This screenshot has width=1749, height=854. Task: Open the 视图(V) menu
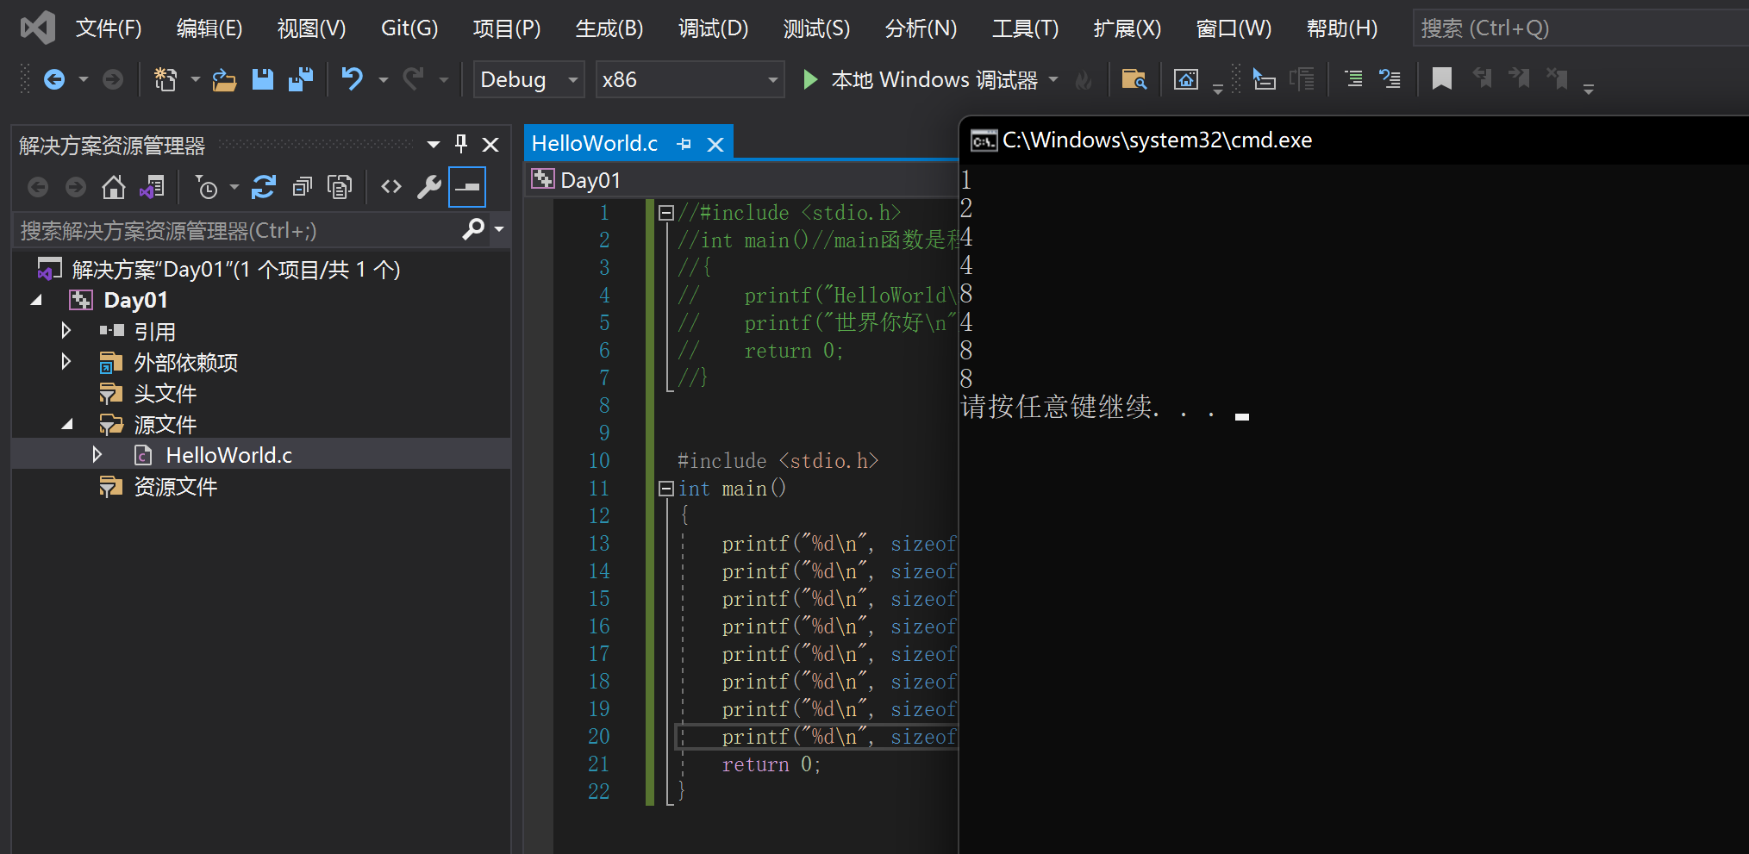311,28
